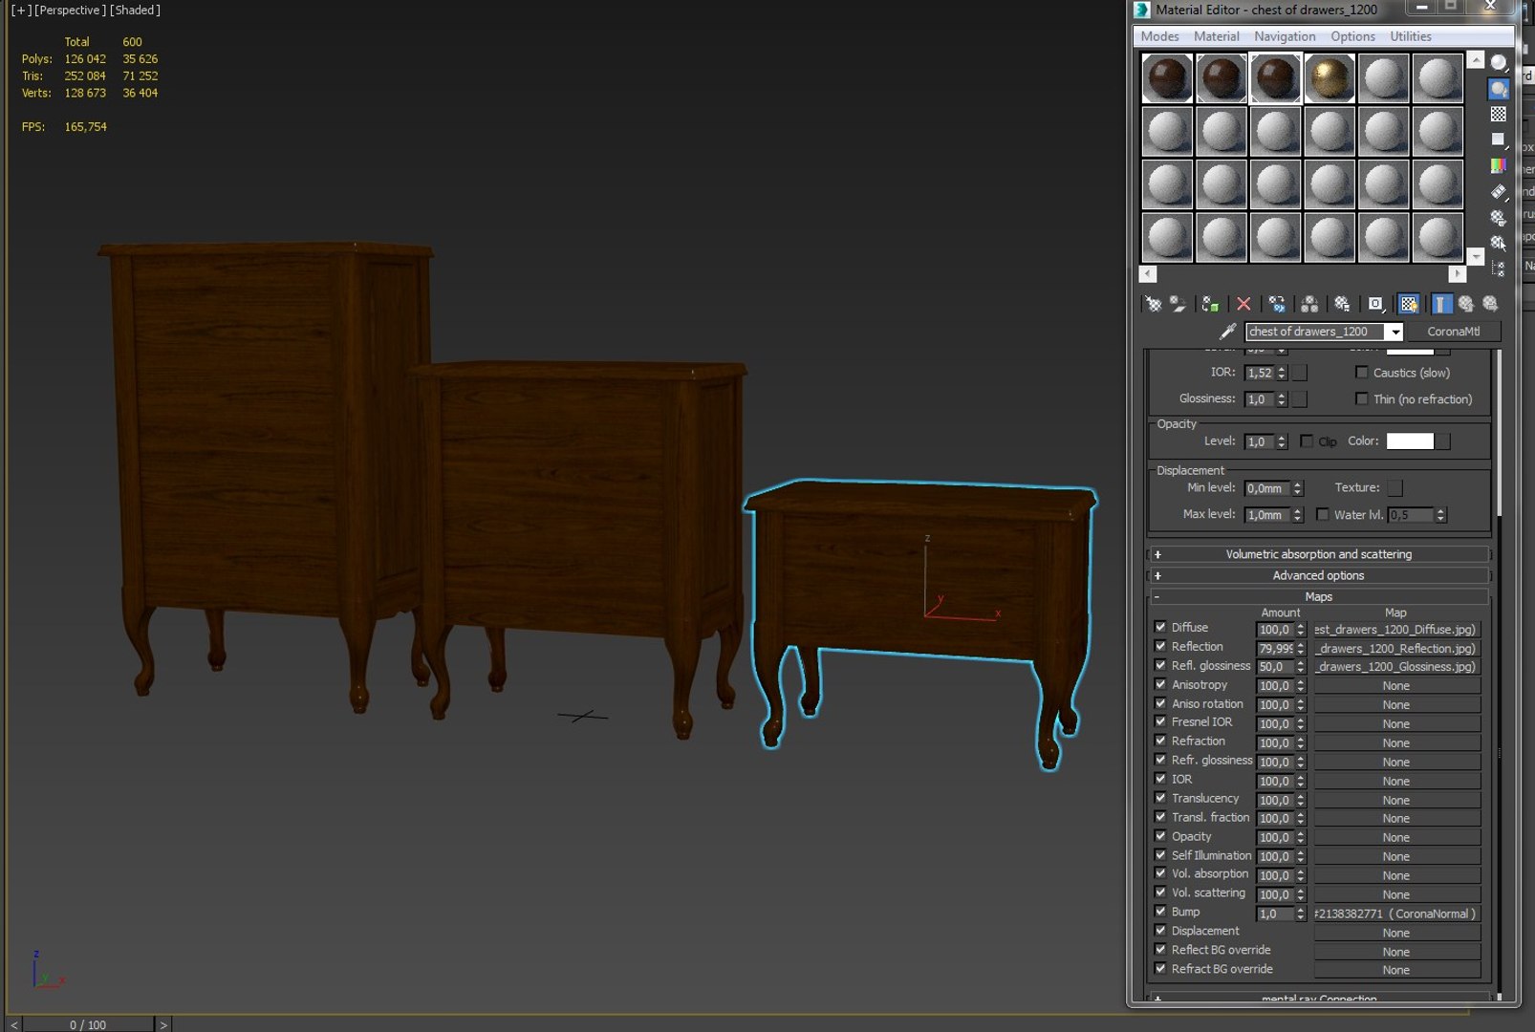Image resolution: width=1535 pixels, height=1032 pixels.
Task: Click Go Forward to Sibling icon
Action: click(x=1490, y=304)
